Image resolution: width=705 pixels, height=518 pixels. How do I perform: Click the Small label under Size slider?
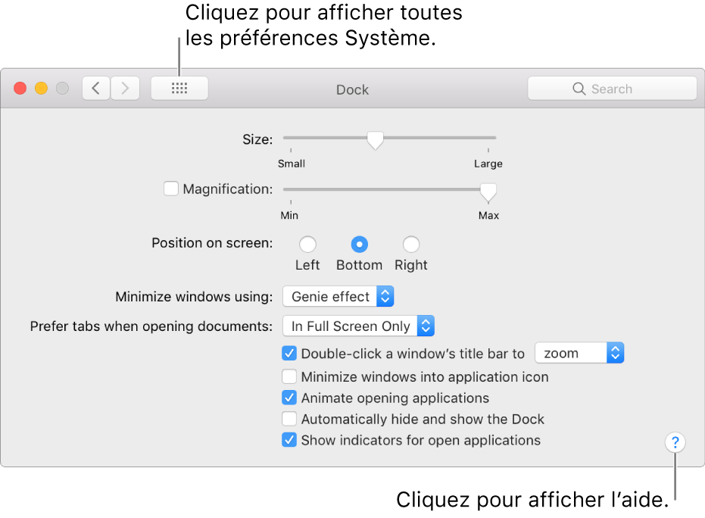coord(292,164)
